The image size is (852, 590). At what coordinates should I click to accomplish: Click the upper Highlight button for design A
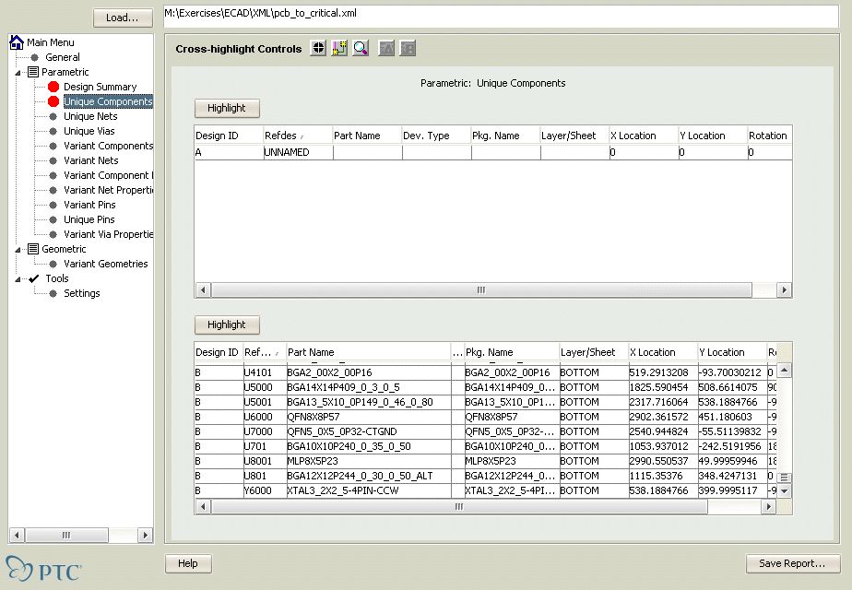pyautogui.click(x=227, y=108)
